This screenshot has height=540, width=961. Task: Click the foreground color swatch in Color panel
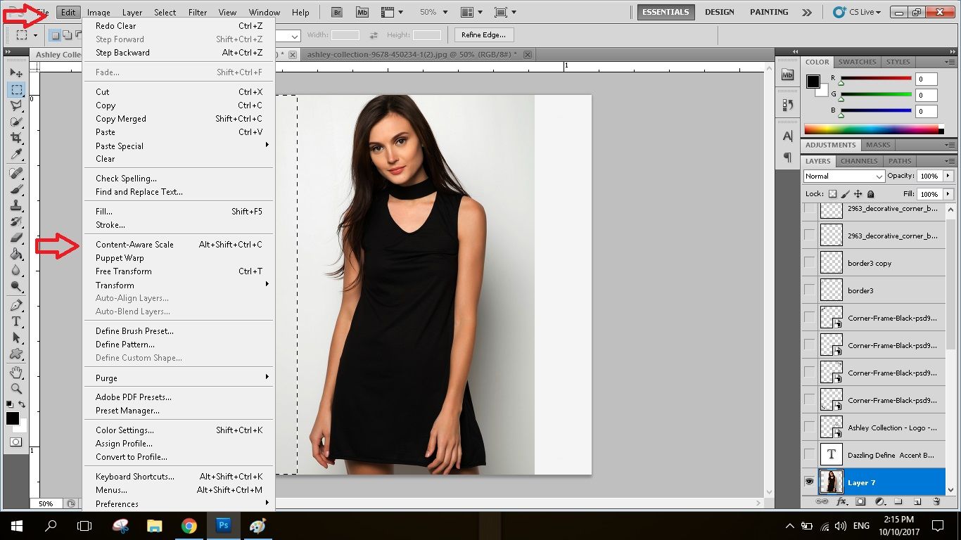coord(813,82)
